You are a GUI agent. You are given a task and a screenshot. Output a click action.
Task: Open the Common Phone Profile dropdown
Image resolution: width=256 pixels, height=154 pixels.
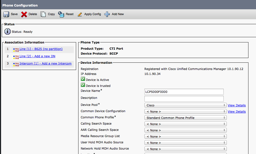185,118
